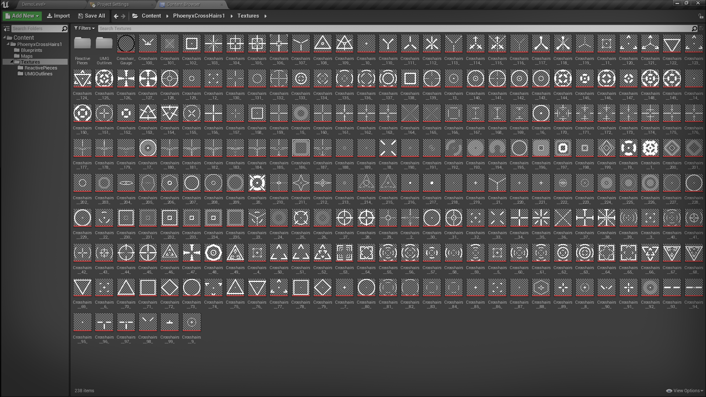Switch to the DemoLevel tab
The height and width of the screenshot is (397, 706).
point(34,4)
